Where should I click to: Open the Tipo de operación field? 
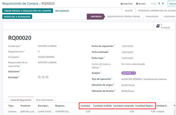point(144,79)
